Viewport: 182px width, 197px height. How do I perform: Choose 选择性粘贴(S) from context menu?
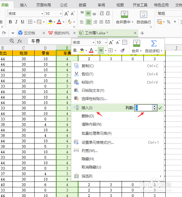click(x=118, y=99)
